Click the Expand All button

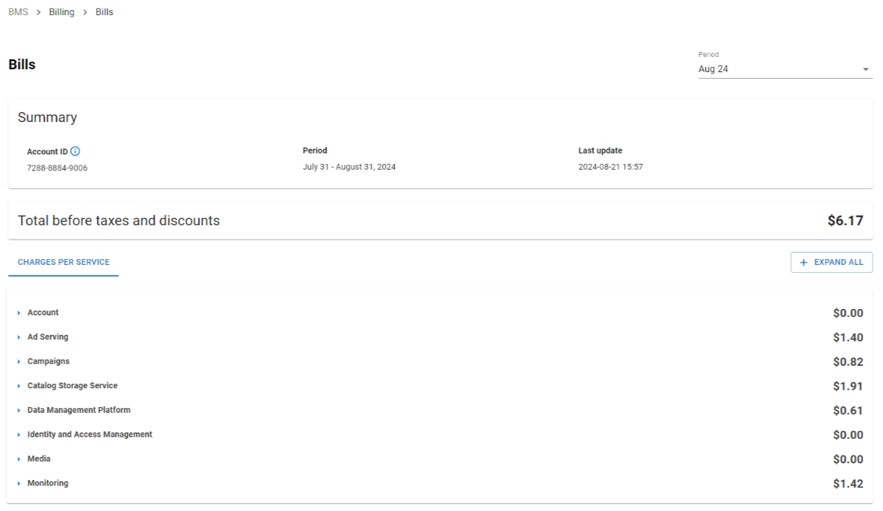[x=831, y=263]
